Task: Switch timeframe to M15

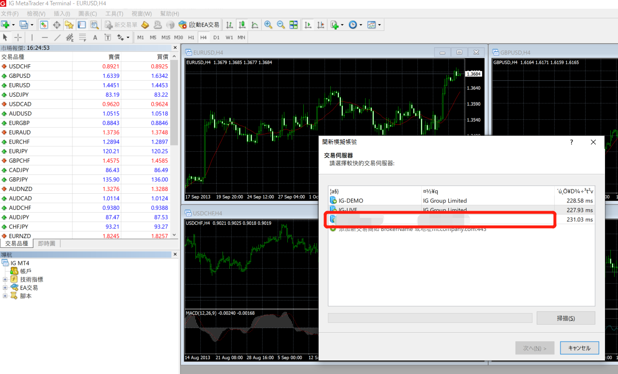Action: (166, 37)
